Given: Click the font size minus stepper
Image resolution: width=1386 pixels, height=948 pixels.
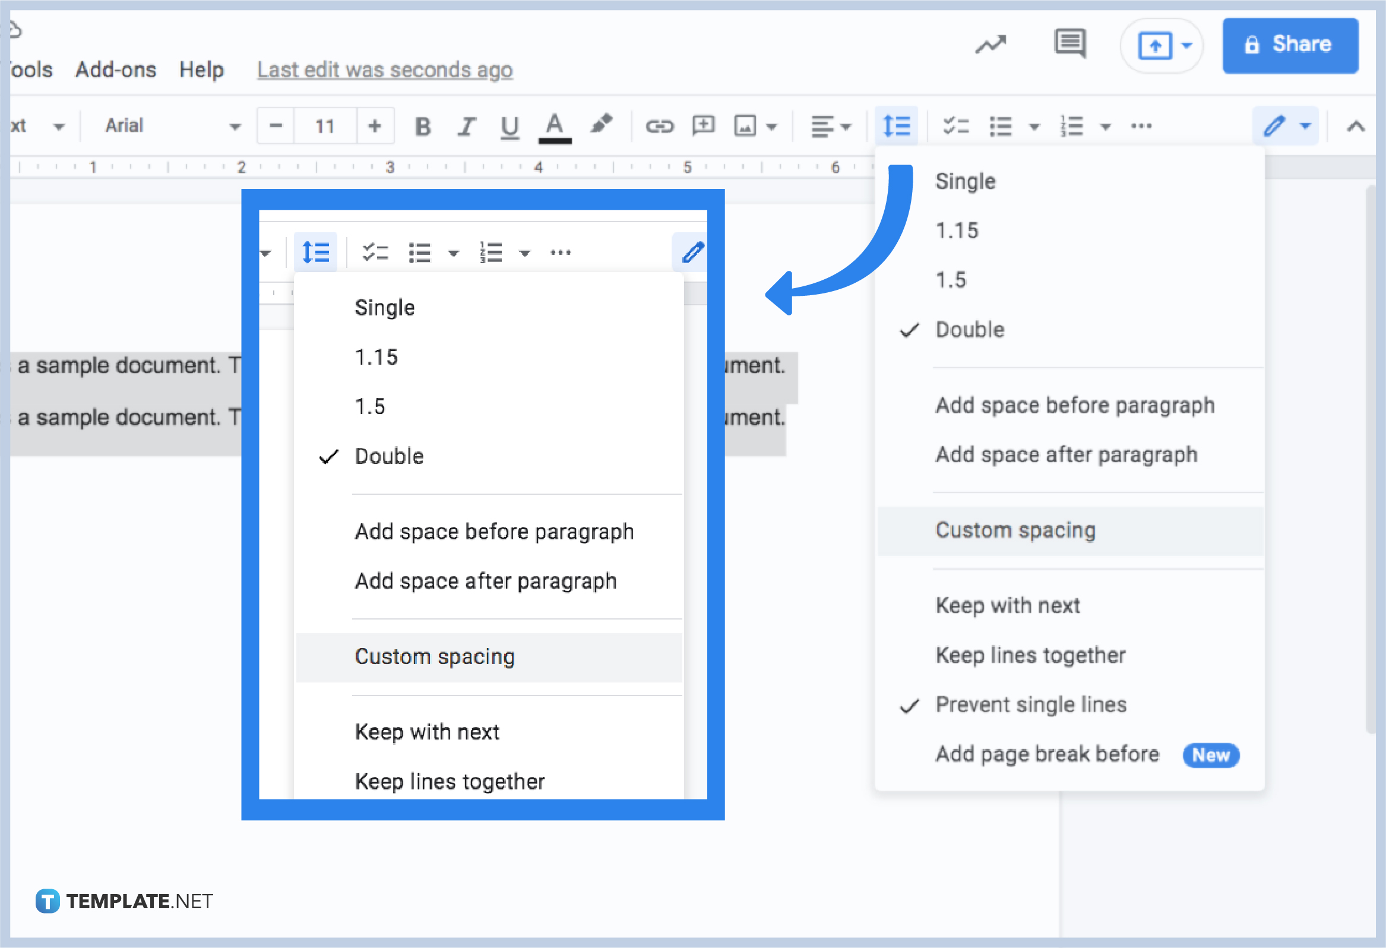Looking at the screenshot, I should click(273, 127).
